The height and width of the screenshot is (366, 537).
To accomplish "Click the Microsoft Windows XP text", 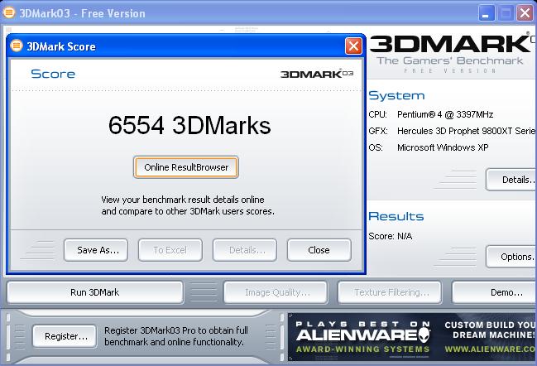I will 443,147.
